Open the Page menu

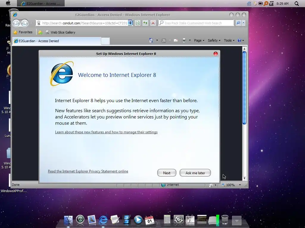tap(199, 40)
